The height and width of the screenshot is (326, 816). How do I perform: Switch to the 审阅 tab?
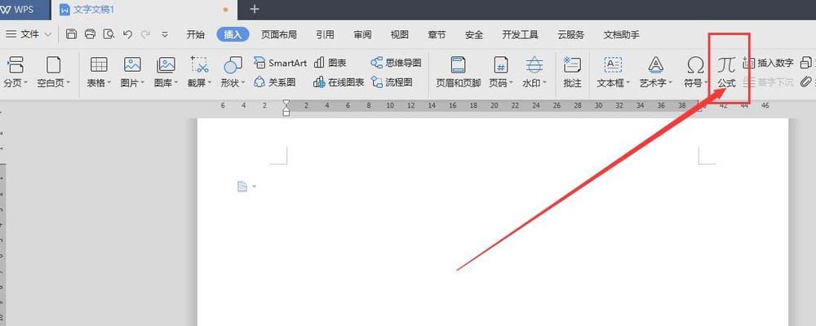(x=363, y=35)
